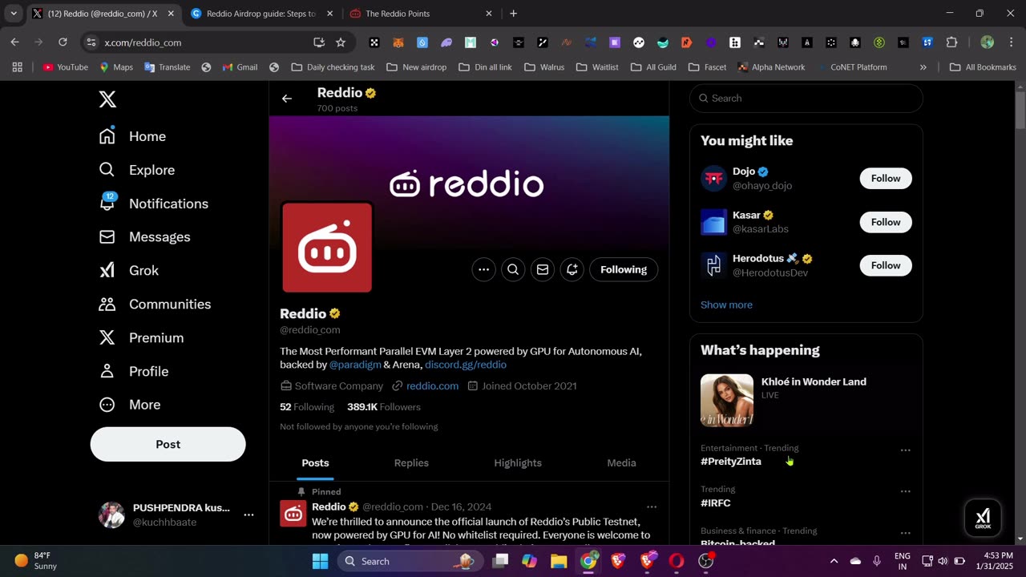The image size is (1026, 577).
Task: Open Khloé in Wonder Land live thumbnail
Action: click(x=727, y=401)
